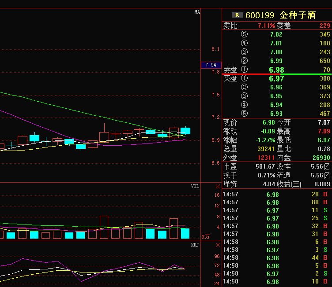
Task: Click the R badge beside stock code 600199
Action: click(x=237, y=15)
